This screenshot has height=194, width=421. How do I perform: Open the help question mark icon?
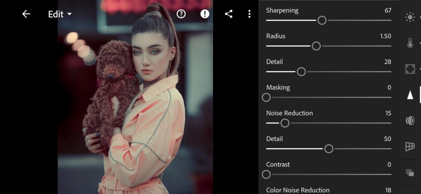pyautogui.click(x=181, y=14)
